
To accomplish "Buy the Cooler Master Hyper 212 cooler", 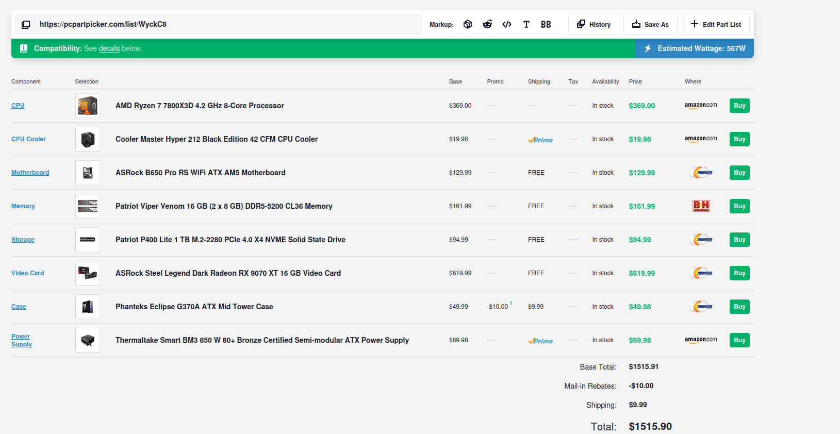I will pyautogui.click(x=739, y=139).
